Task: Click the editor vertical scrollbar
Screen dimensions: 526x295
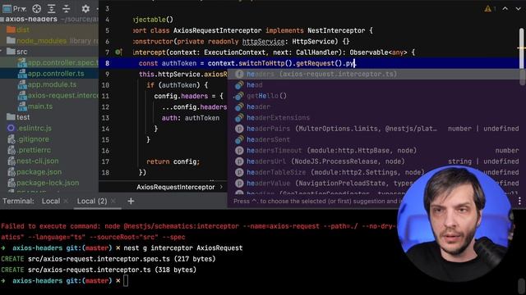Action: 522,57
